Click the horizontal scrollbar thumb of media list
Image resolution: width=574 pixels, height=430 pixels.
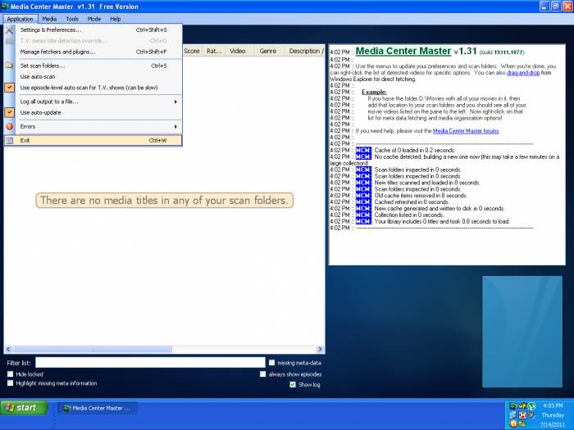click(93, 349)
